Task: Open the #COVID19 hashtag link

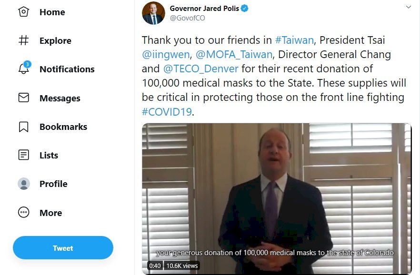Action: [x=167, y=112]
